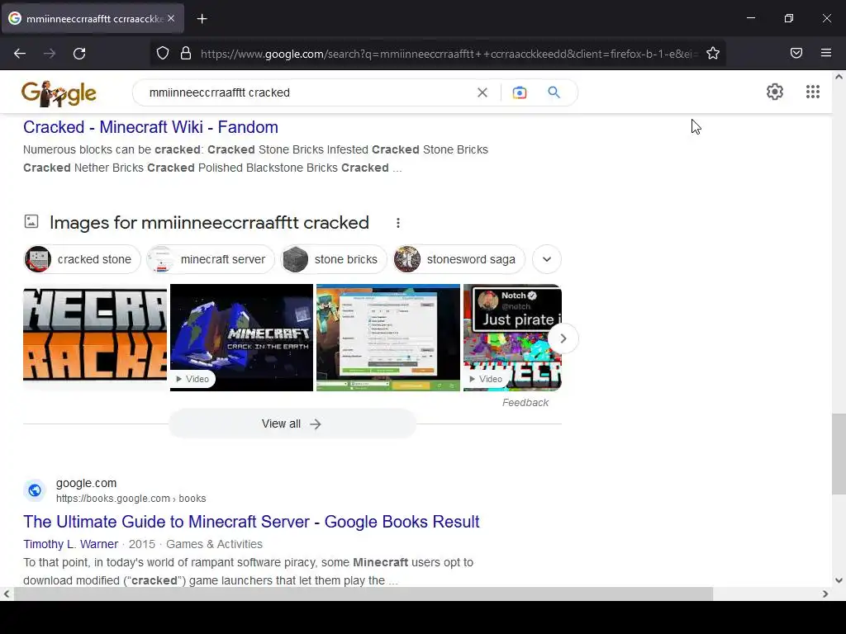Screen dimensions: 846x634
Task: Clear the search box text
Action: [482, 92]
